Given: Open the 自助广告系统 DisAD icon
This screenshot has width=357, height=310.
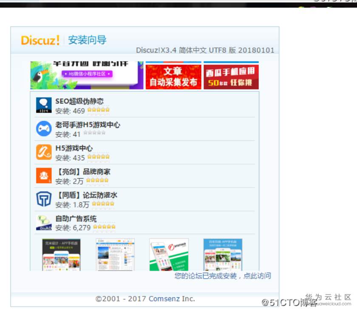Looking at the screenshot, I should pos(44,222).
